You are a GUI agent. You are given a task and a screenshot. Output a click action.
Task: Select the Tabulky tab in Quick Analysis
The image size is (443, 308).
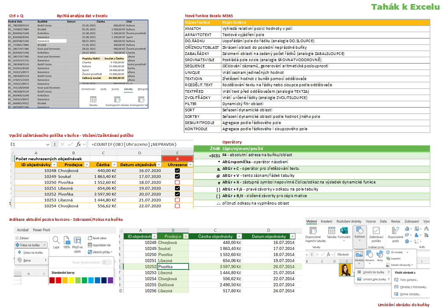click(128, 89)
